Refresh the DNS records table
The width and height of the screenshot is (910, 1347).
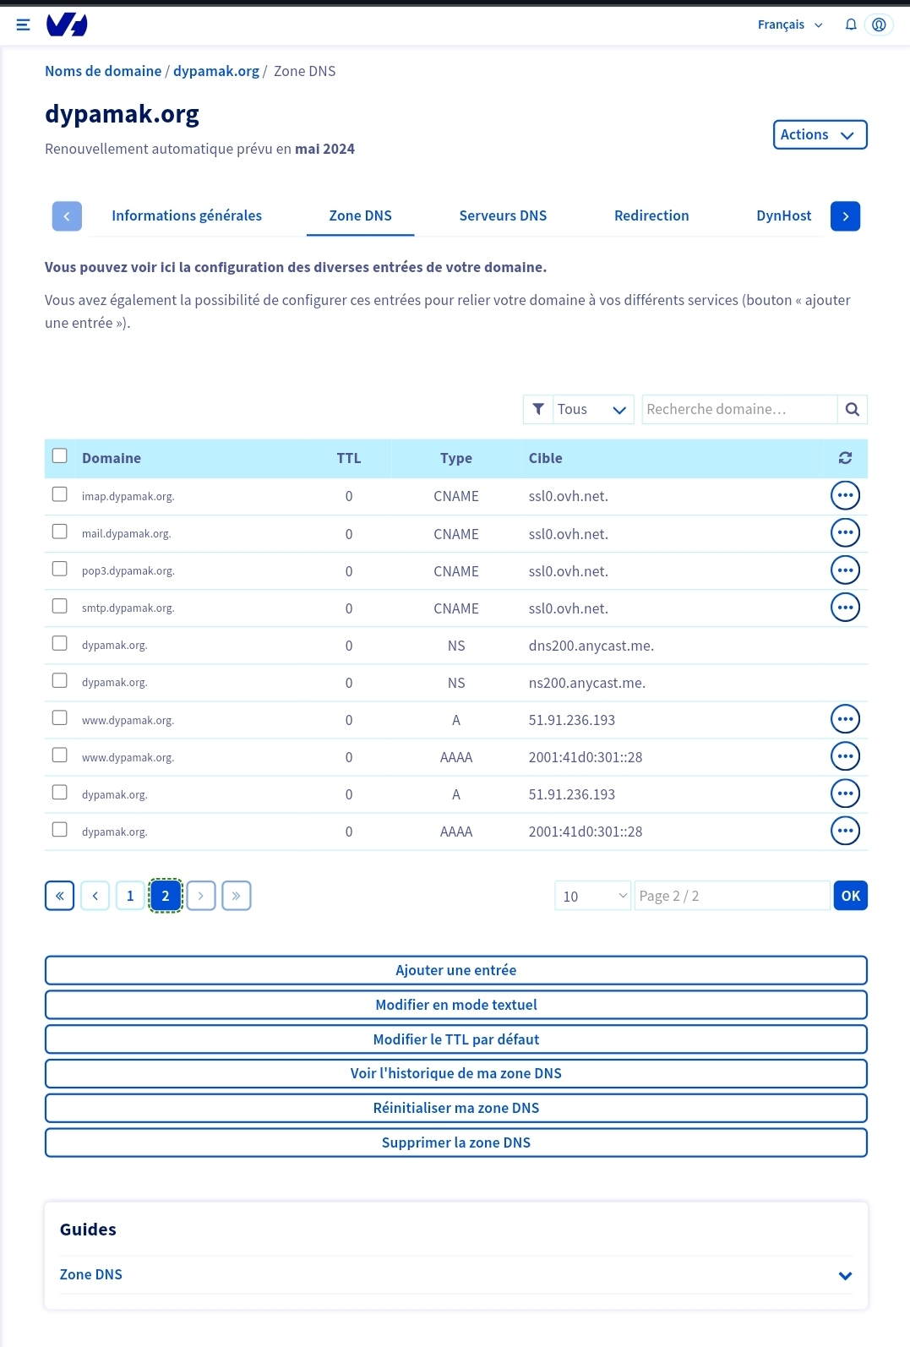[845, 458]
